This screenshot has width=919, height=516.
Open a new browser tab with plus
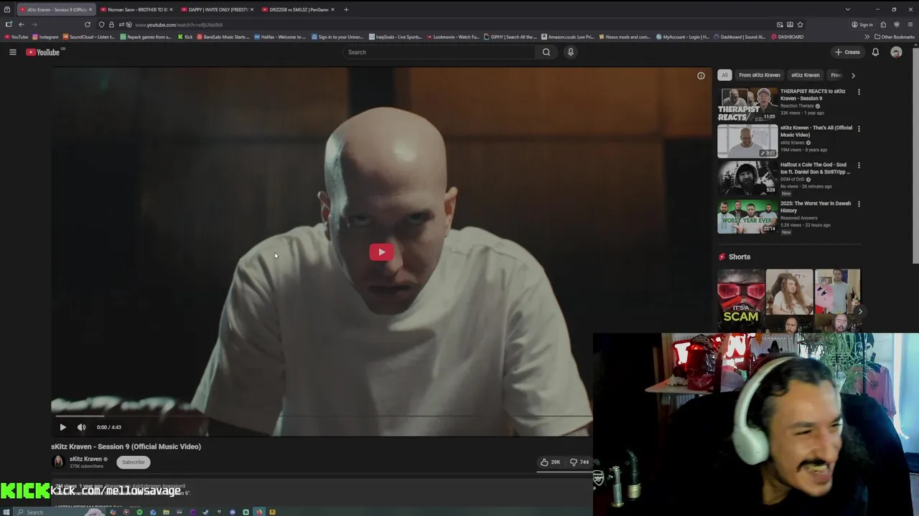click(x=346, y=9)
